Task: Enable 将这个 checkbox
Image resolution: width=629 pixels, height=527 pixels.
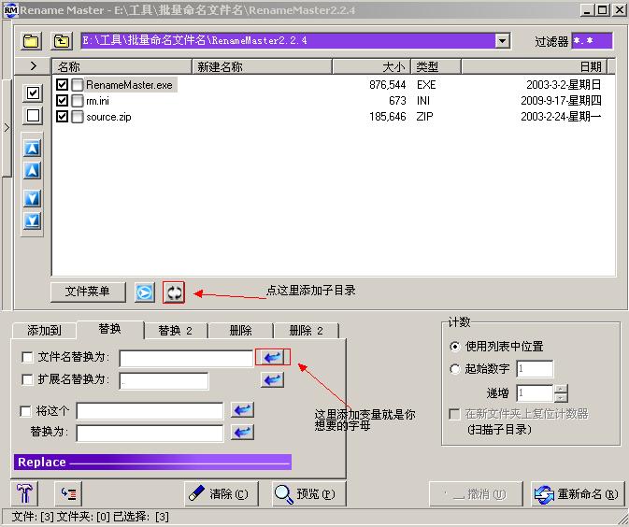Action: click(25, 411)
